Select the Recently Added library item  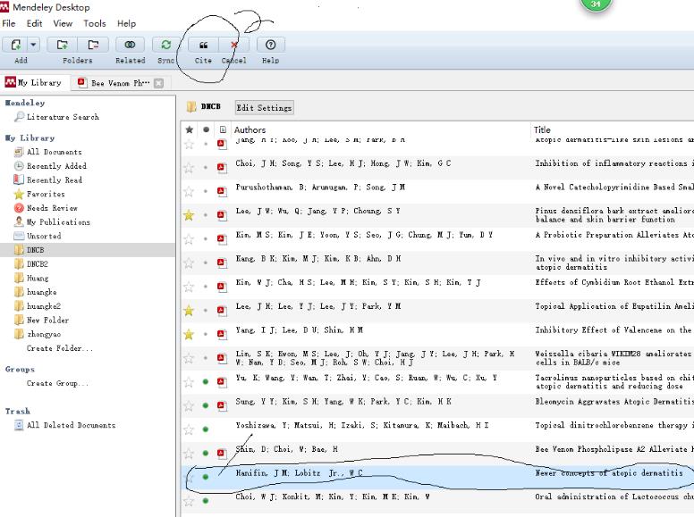coord(56,166)
